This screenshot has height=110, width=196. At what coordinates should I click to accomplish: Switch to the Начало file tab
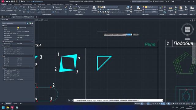click(8, 17)
